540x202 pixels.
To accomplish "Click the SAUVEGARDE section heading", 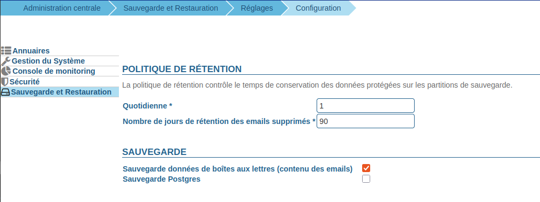I will pos(154,152).
